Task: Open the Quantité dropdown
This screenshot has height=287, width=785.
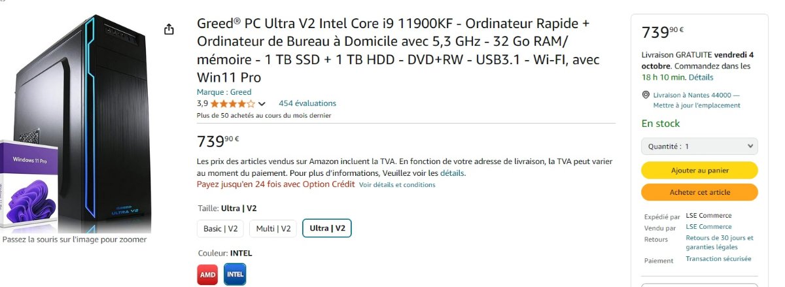Action: (699, 146)
